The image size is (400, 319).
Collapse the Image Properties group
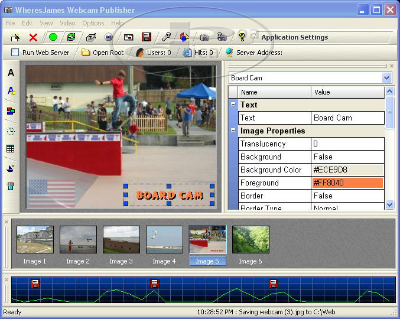click(233, 131)
